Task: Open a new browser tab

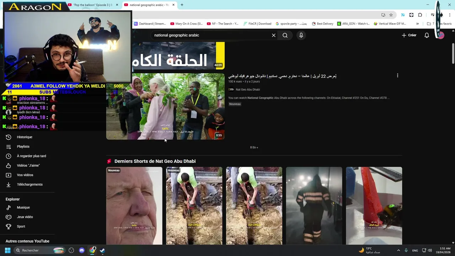Action: [x=182, y=5]
